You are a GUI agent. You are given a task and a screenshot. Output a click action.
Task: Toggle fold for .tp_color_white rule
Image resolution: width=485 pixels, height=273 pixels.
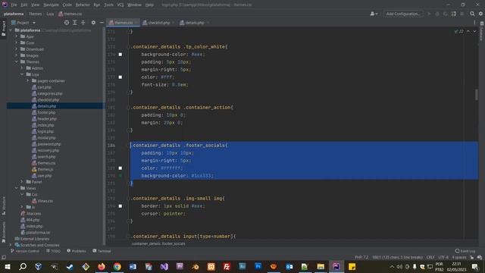[x=129, y=47]
